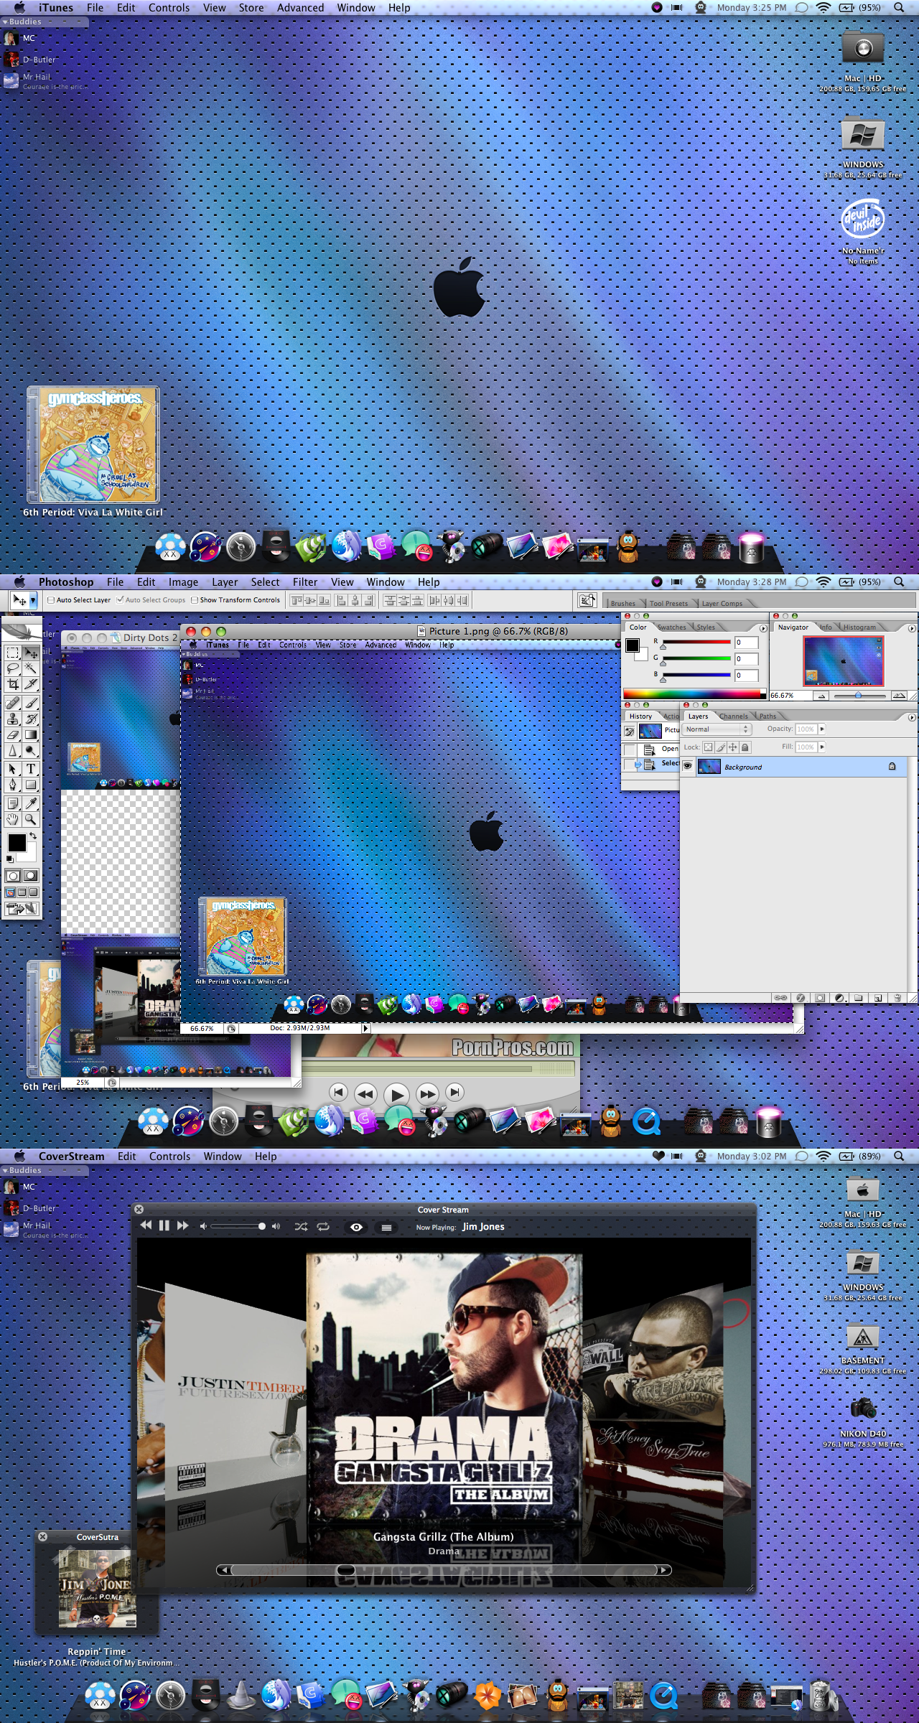919x1723 pixels.
Task: Collapse the Buddies list below the CoverStream menu
Action: [6, 1170]
